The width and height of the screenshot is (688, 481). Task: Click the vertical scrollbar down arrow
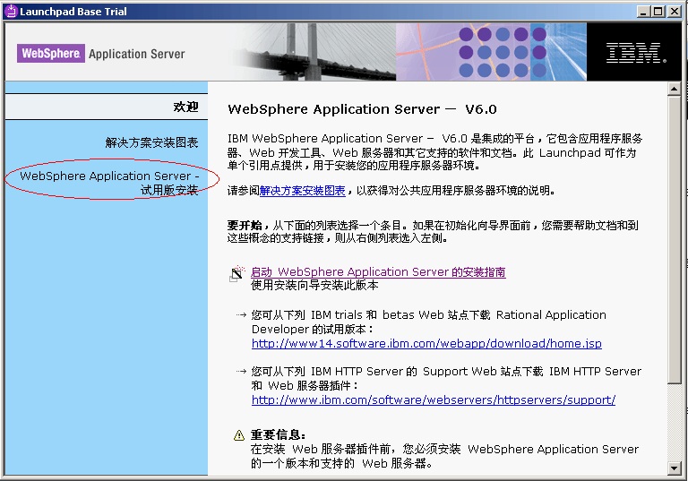(x=675, y=467)
